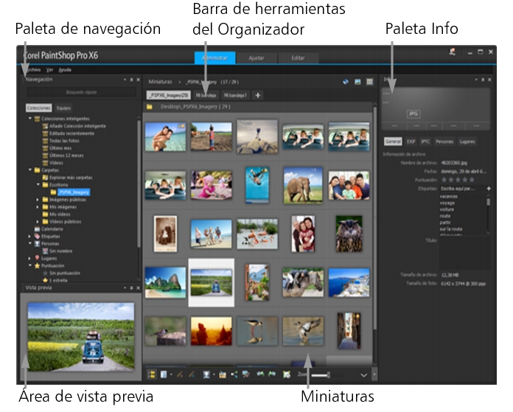
Task: Expand the Imágenes públicas folder
Action: click(38, 199)
